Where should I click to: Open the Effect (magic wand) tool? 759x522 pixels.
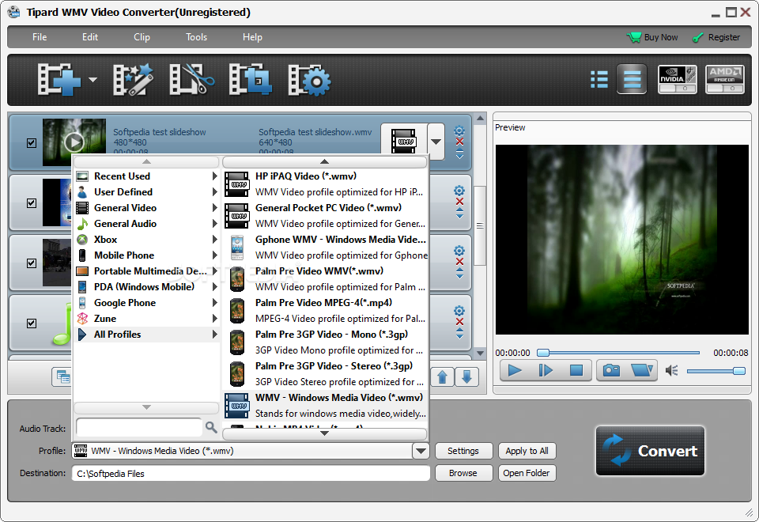tap(133, 80)
